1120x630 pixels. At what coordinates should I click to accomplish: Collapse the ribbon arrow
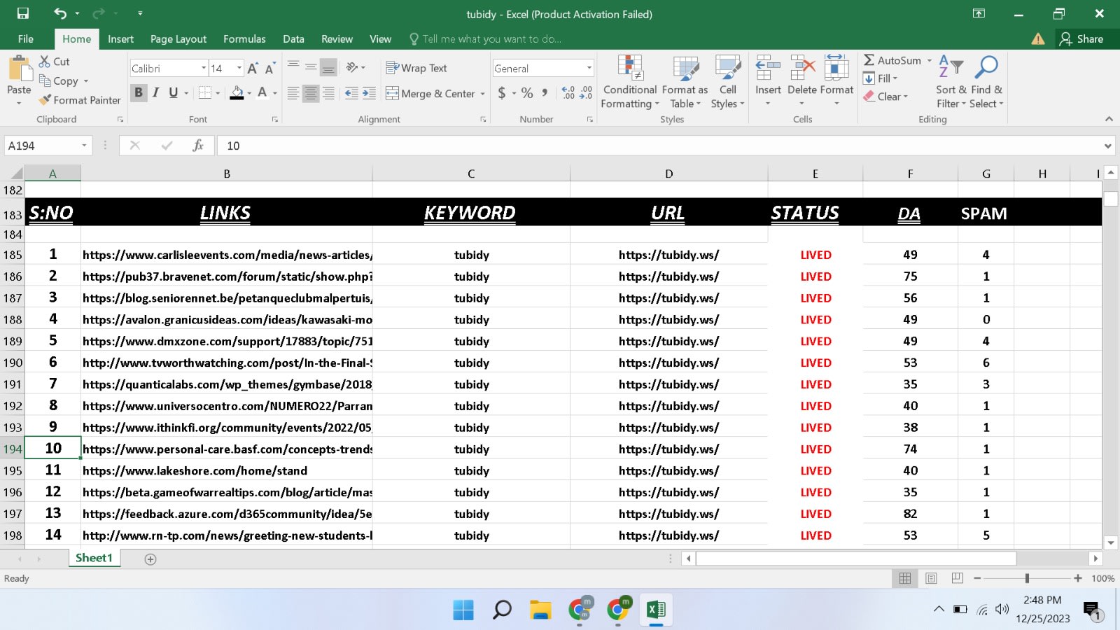(1109, 119)
